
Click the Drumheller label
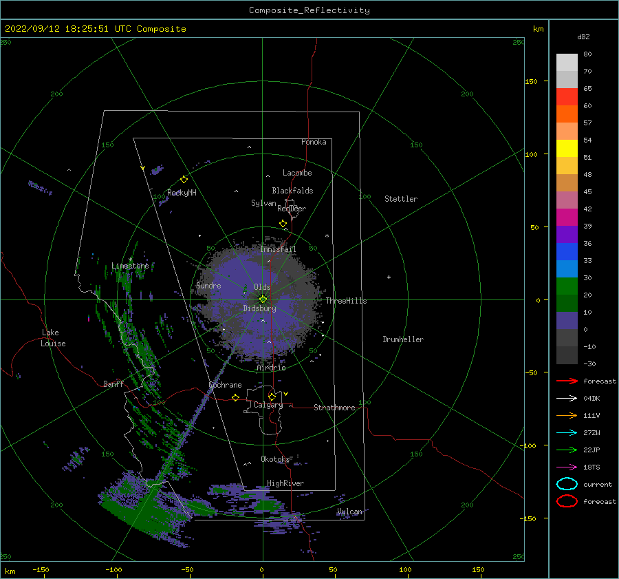click(403, 339)
